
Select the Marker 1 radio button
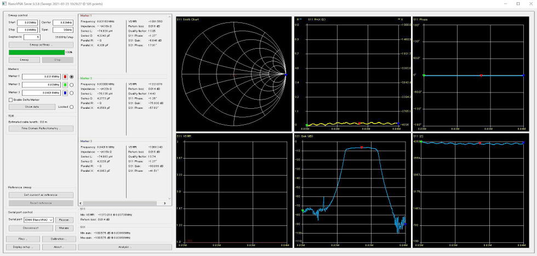[71, 77]
